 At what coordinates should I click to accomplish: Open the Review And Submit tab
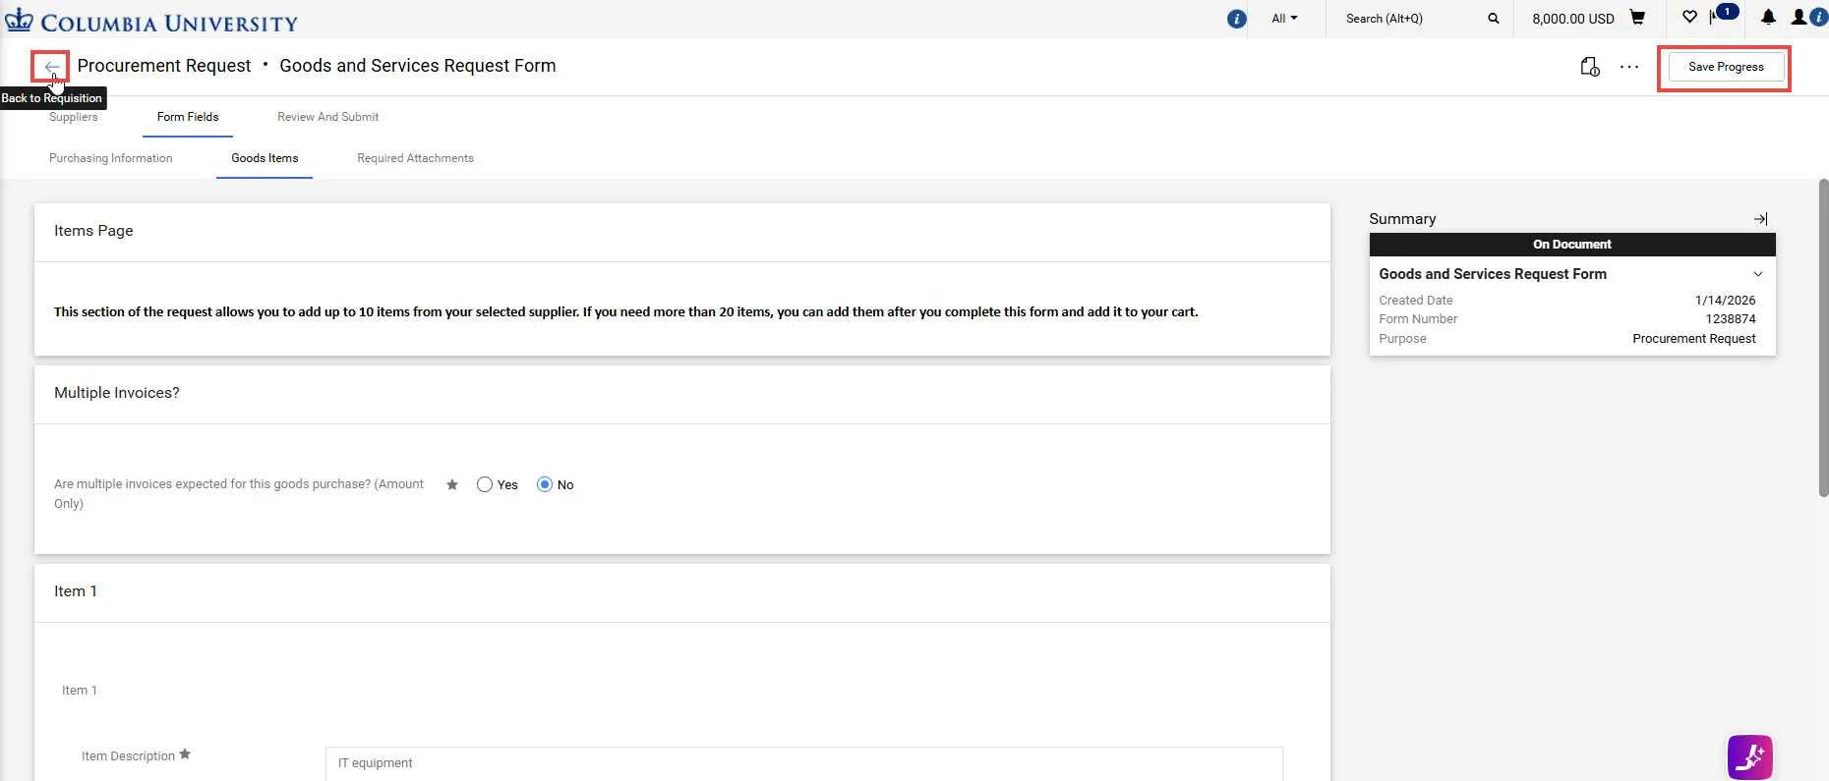(x=327, y=117)
